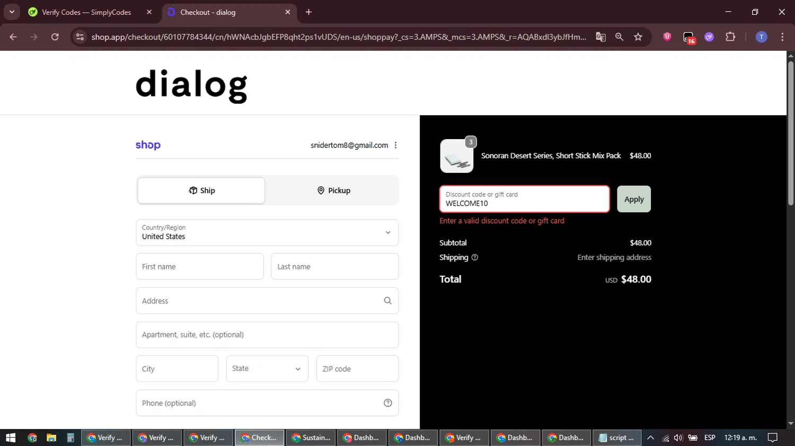Screen dimensions: 795x446
Task: Open the battery status tray icon
Action: point(693,438)
